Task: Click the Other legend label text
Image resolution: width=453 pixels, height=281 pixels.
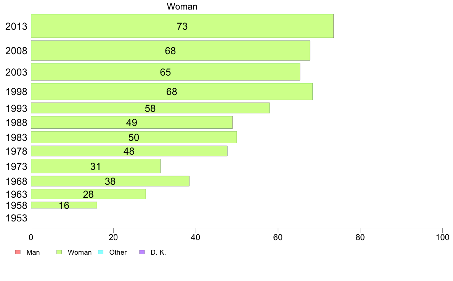Action: click(118, 252)
